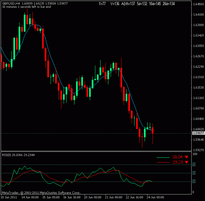This screenshot has height=201, width=205.
Task: Click the 15 Jun 08:00 time label
Action: click(x=51, y=197)
